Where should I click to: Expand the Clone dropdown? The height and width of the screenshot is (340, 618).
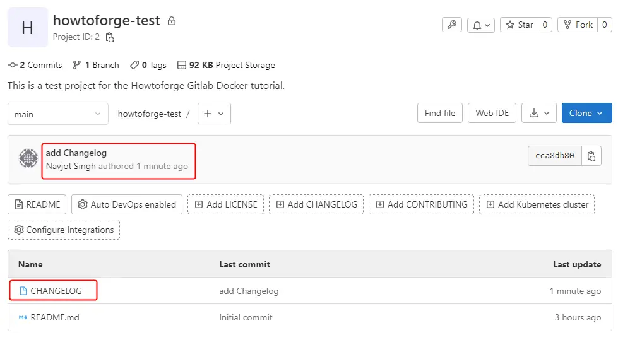586,113
